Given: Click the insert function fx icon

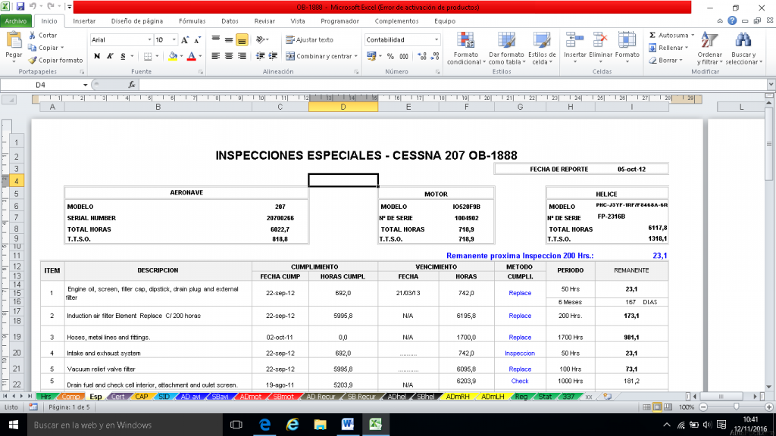Looking at the screenshot, I should tap(132, 85).
